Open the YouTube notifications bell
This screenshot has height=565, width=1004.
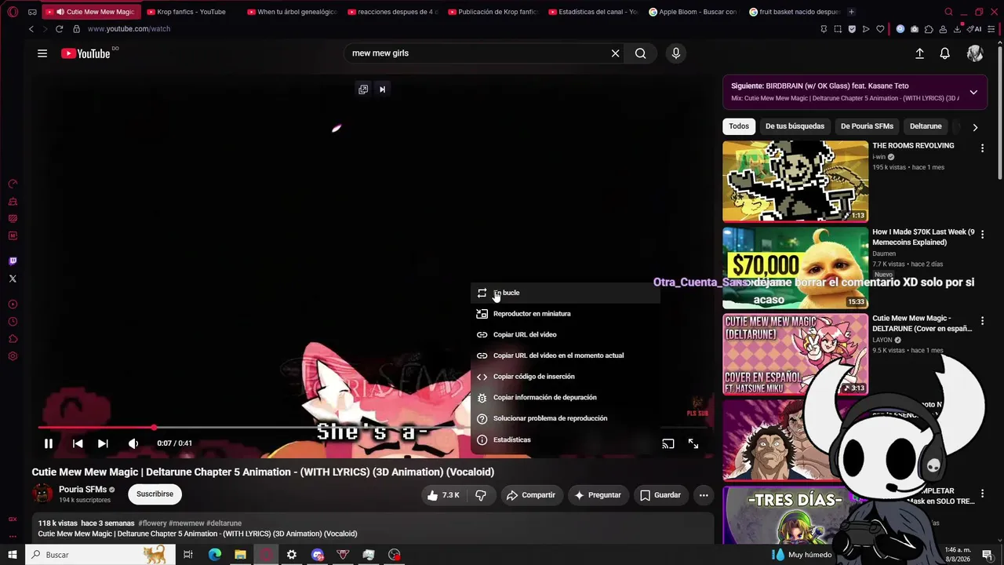click(x=945, y=53)
